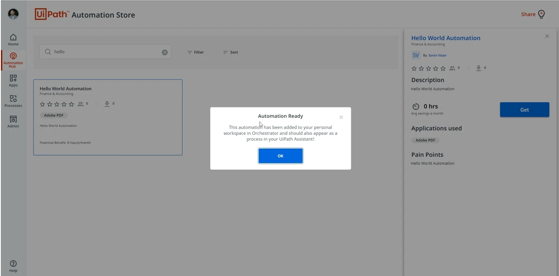559x276 pixels.
Task: Click the Get button
Action: point(524,109)
